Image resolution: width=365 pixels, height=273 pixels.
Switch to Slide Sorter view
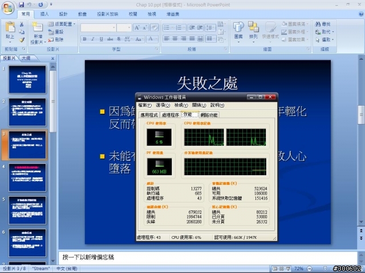click(281, 269)
